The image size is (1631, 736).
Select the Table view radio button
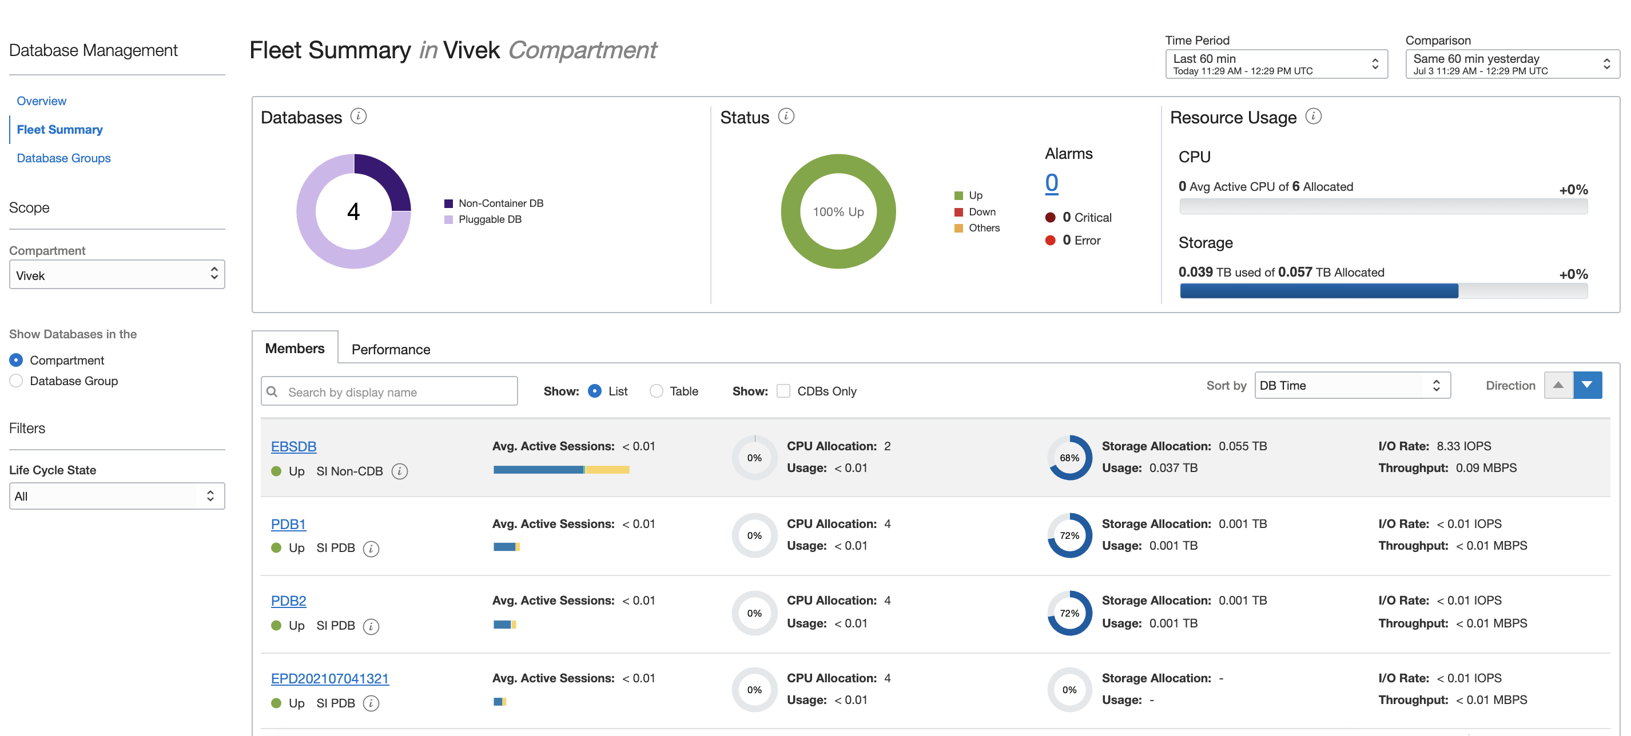(x=656, y=391)
